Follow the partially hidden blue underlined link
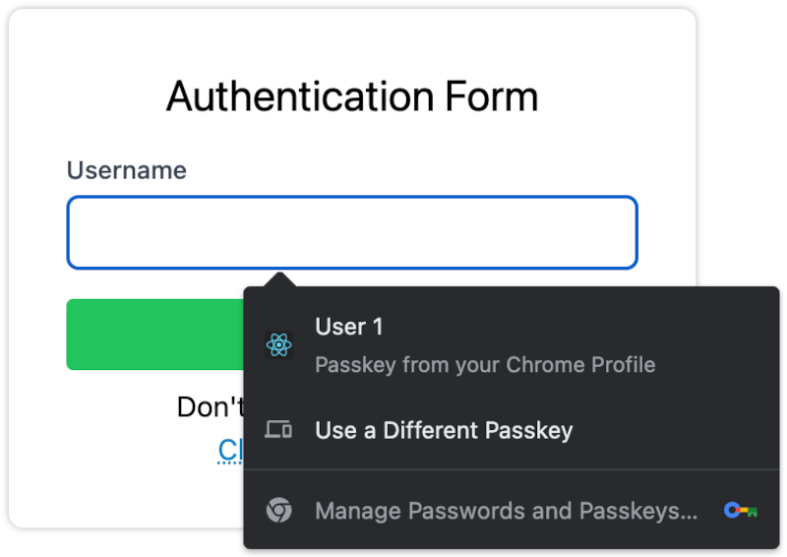Viewport: 787px width, 557px height. pyautogui.click(x=230, y=450)
